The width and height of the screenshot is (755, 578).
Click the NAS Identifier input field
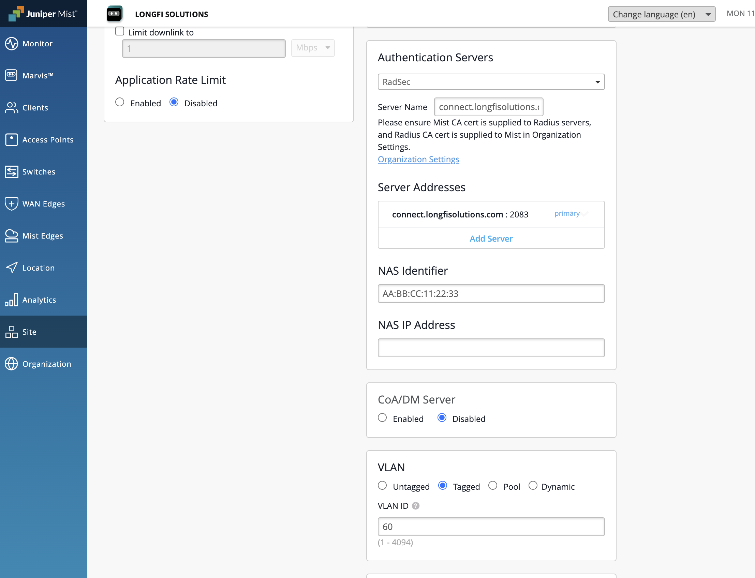point(491,293)
